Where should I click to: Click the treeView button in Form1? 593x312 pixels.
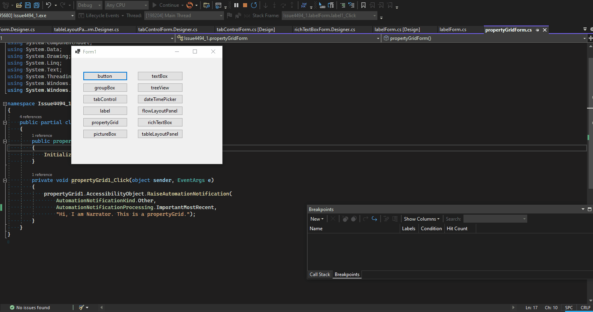pyautogui.click(x=160, y=88)
